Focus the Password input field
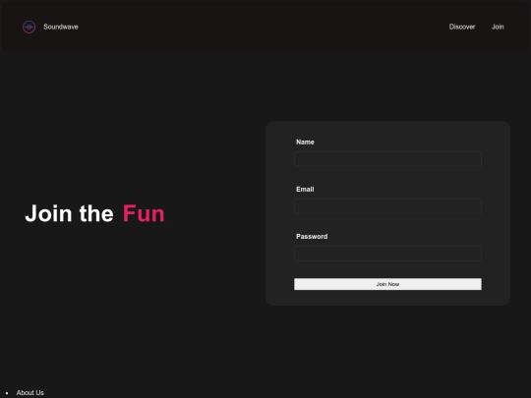This screenshot has height=398, width=531. point(387,254)
